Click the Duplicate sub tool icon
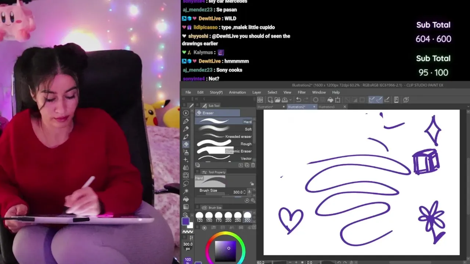 247,165
